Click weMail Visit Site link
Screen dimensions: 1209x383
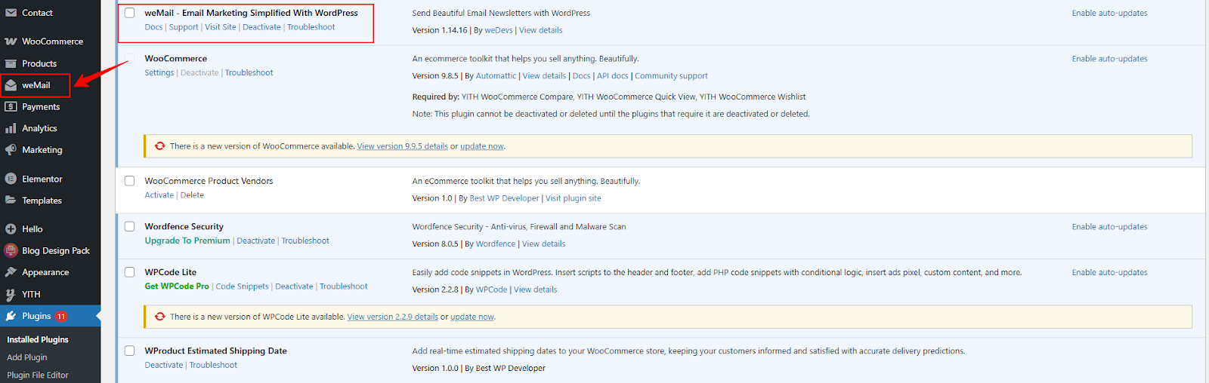[221, 27]
